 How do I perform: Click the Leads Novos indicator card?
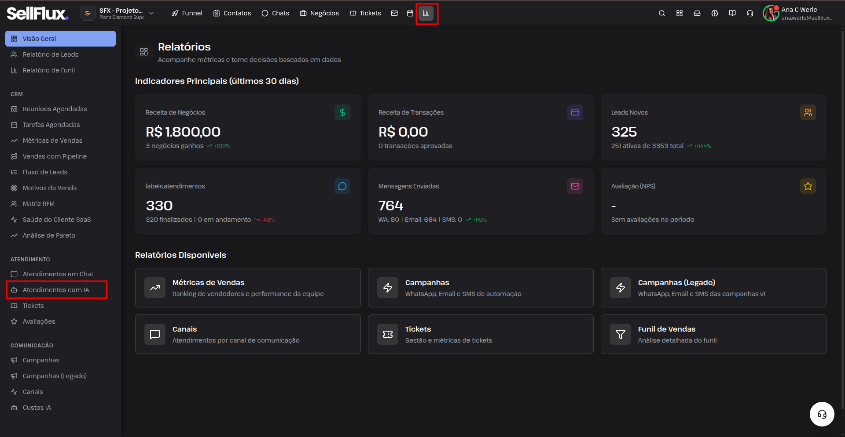(x=713, y=127)
